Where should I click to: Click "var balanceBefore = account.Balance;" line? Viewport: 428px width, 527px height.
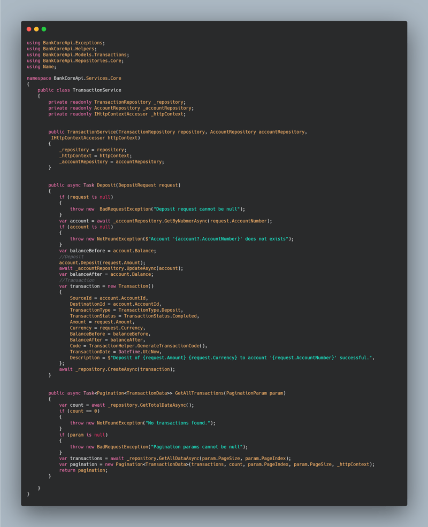click(108, 251)
